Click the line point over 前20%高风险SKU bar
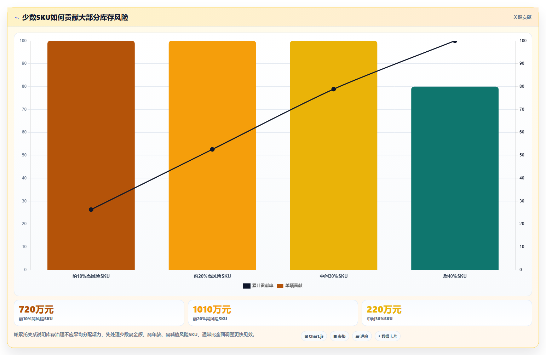The height and width of the screenshot is (355, 546). click(212, 149)
